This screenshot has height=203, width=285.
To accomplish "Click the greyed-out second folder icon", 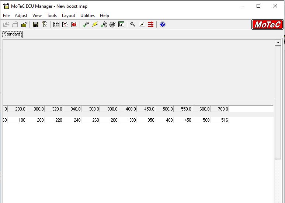I will (x=15, y=24).
